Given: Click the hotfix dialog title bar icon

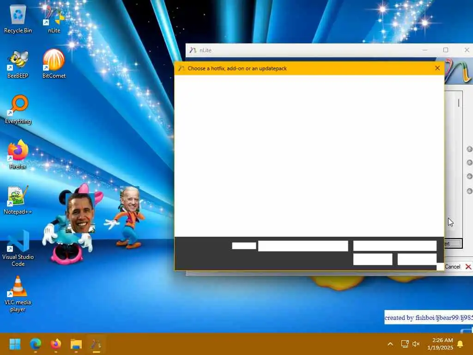Looking at the screenshot, I should (181, 68).
